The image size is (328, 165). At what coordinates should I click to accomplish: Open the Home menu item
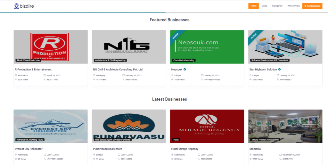point(253,6)
